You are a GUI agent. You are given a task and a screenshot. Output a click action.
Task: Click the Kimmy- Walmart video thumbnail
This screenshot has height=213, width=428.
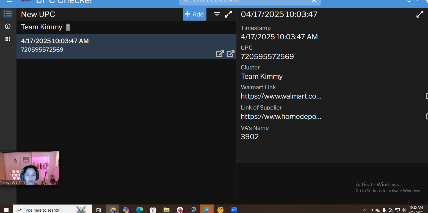coord(30,168)
